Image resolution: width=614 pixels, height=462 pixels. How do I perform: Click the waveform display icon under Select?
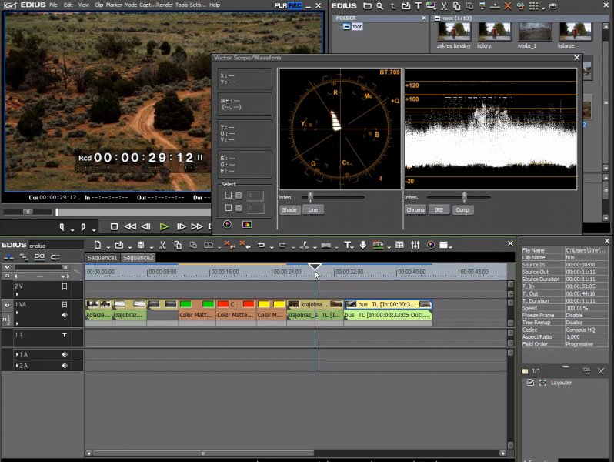(x=247, y=225)
